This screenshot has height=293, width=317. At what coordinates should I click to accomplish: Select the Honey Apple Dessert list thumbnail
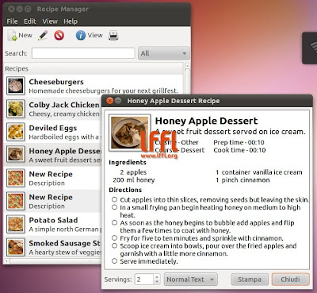pyautogui.click(x=15, y=155)
